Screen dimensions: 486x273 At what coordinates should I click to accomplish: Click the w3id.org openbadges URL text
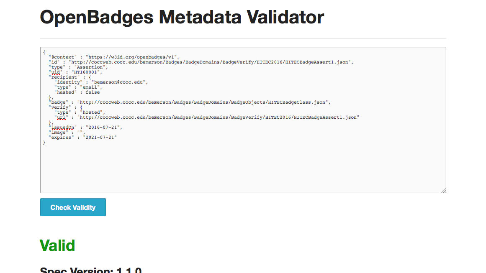click(x=132, y=57)
